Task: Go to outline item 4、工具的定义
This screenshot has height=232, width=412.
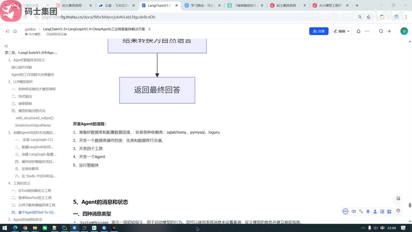Action: click(19, 183)
